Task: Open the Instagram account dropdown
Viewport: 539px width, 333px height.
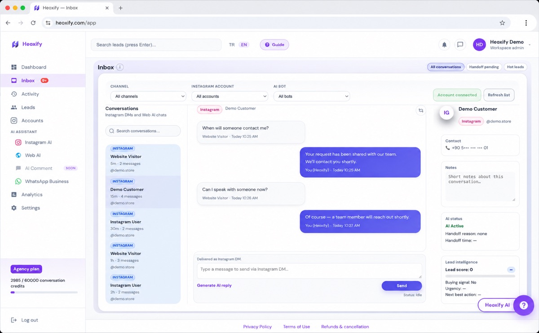Action: tap(230, 96)
